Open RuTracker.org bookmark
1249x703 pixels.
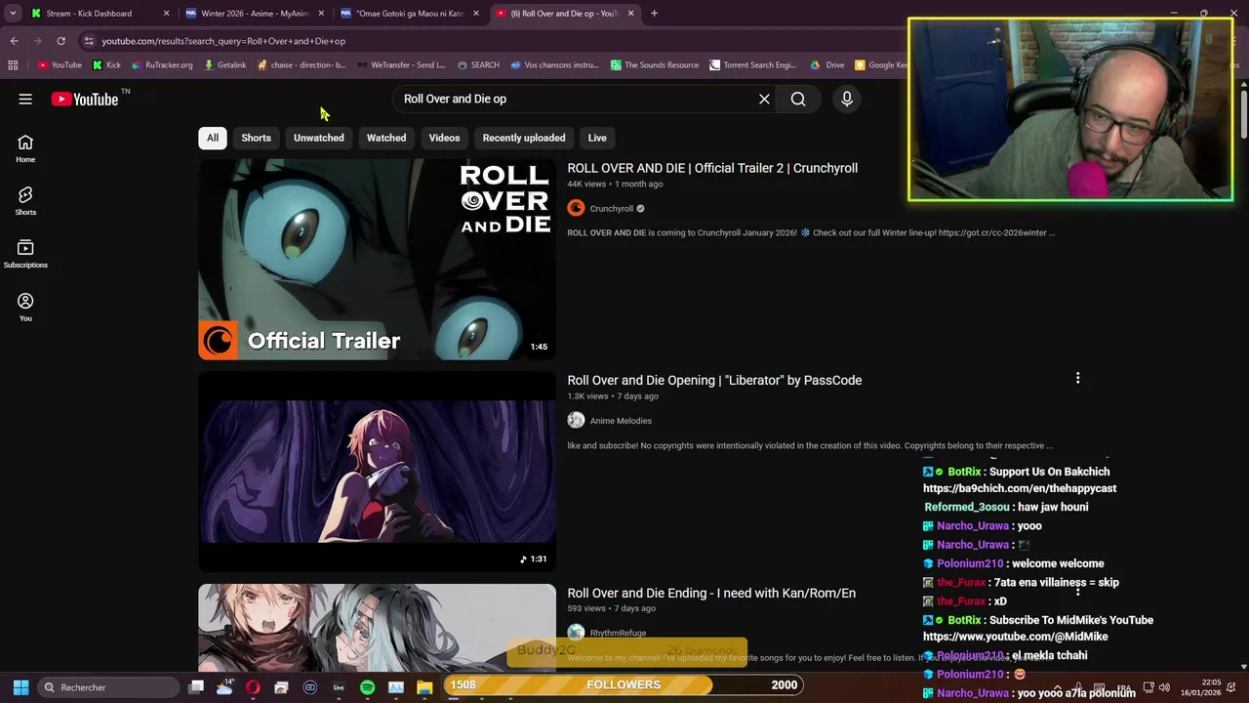click(x=162, y=65)
